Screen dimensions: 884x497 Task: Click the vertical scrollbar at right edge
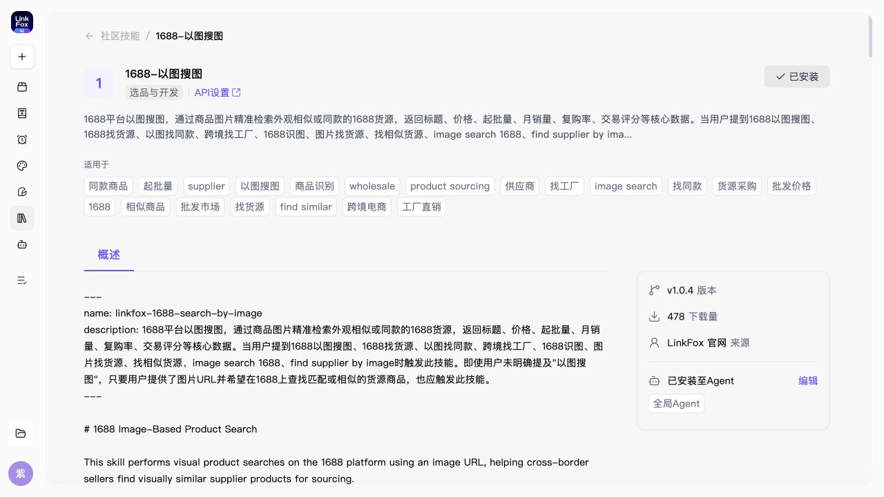click(870, 36)
